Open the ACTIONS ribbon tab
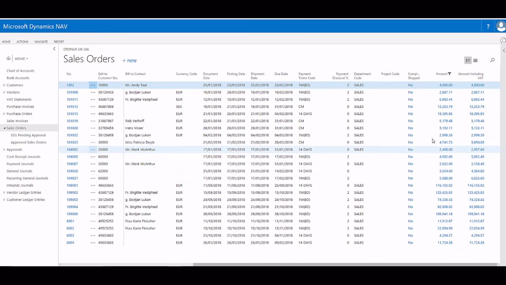Viewport: 506px width, 285px height. click(22, 42)
